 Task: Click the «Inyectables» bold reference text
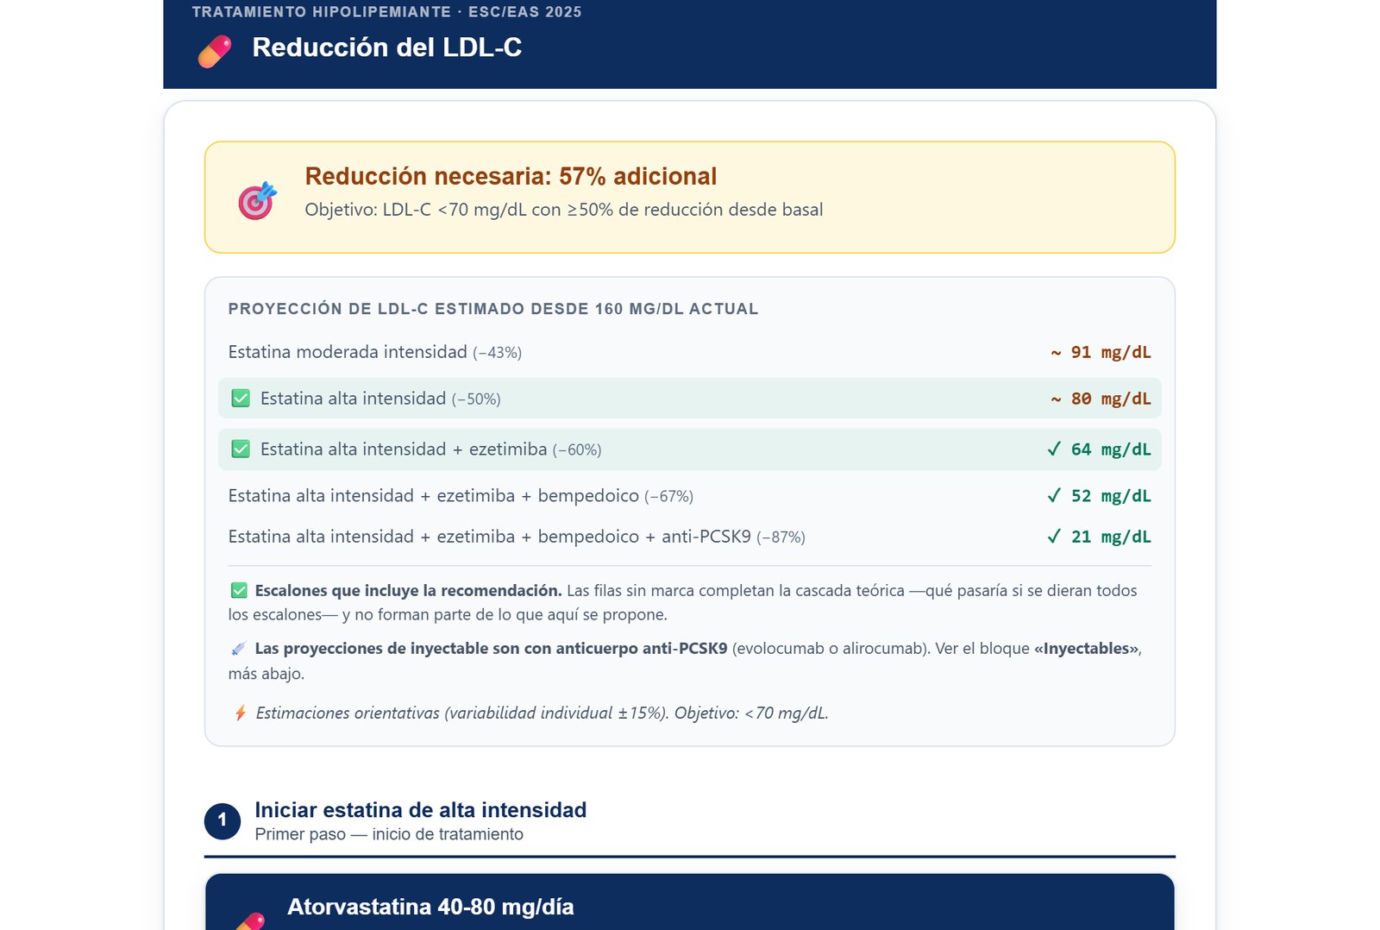[x=1086, y=649]
